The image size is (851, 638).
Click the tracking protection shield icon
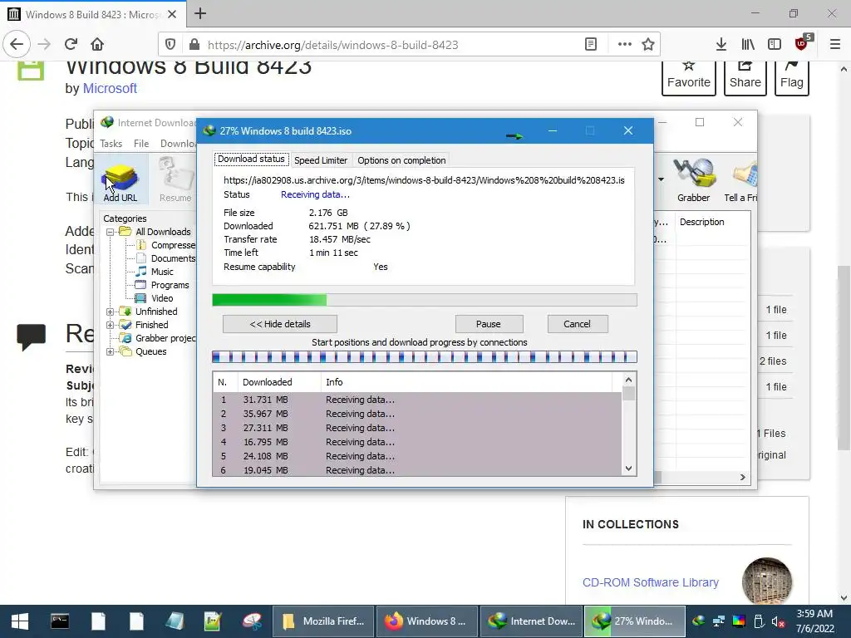tap(170, 45)
